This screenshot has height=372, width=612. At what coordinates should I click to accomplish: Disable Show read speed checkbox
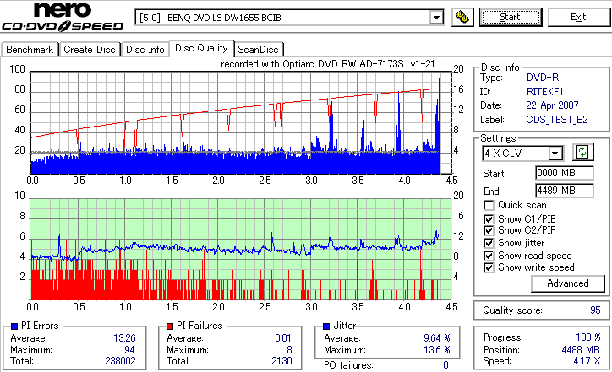point(489,256)
